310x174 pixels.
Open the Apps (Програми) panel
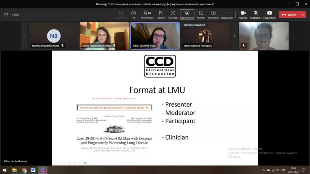pos(213,15)
